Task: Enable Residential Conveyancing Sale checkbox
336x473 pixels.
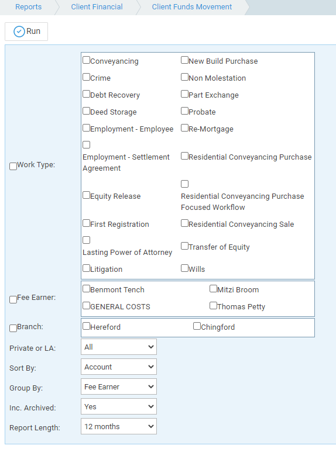Action: point(184,223)
